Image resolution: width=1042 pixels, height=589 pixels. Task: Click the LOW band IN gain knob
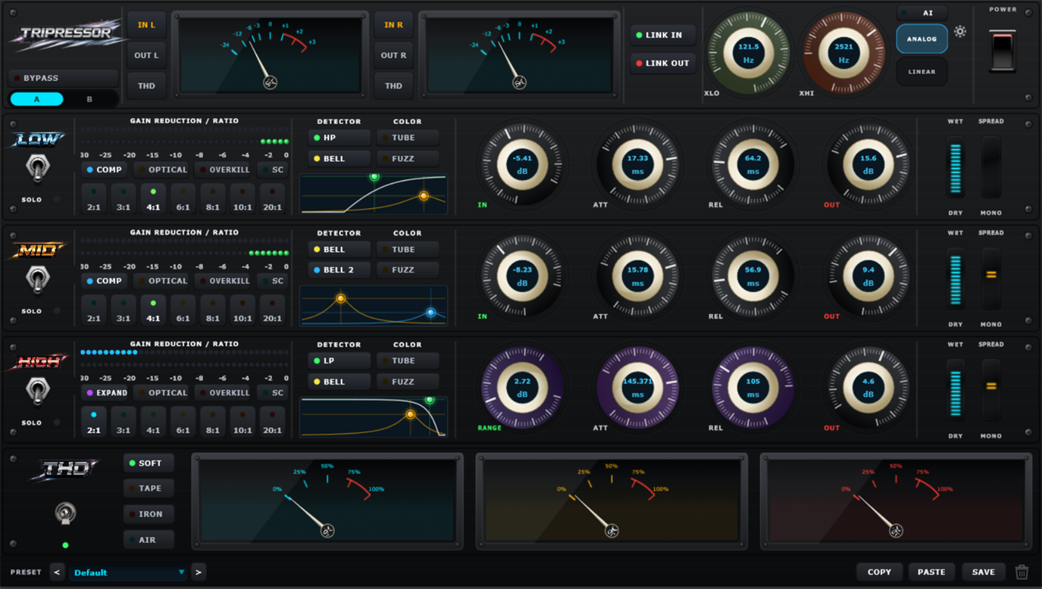coord(522,164)
